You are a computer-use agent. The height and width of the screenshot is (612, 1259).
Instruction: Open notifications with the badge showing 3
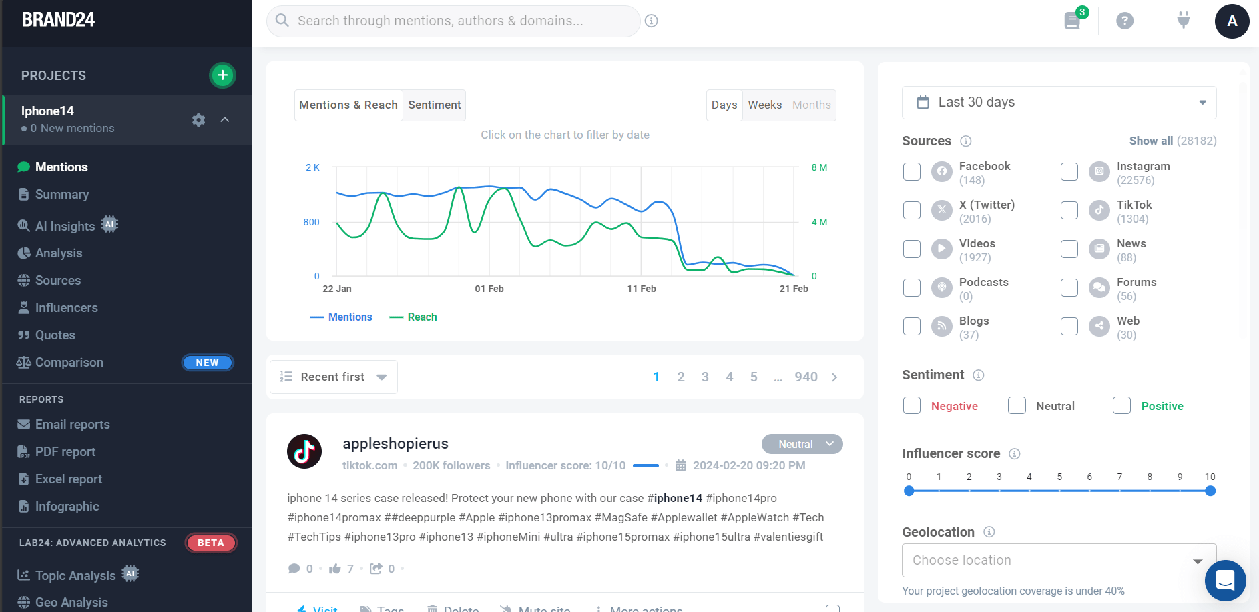[x=1071, y=21]
